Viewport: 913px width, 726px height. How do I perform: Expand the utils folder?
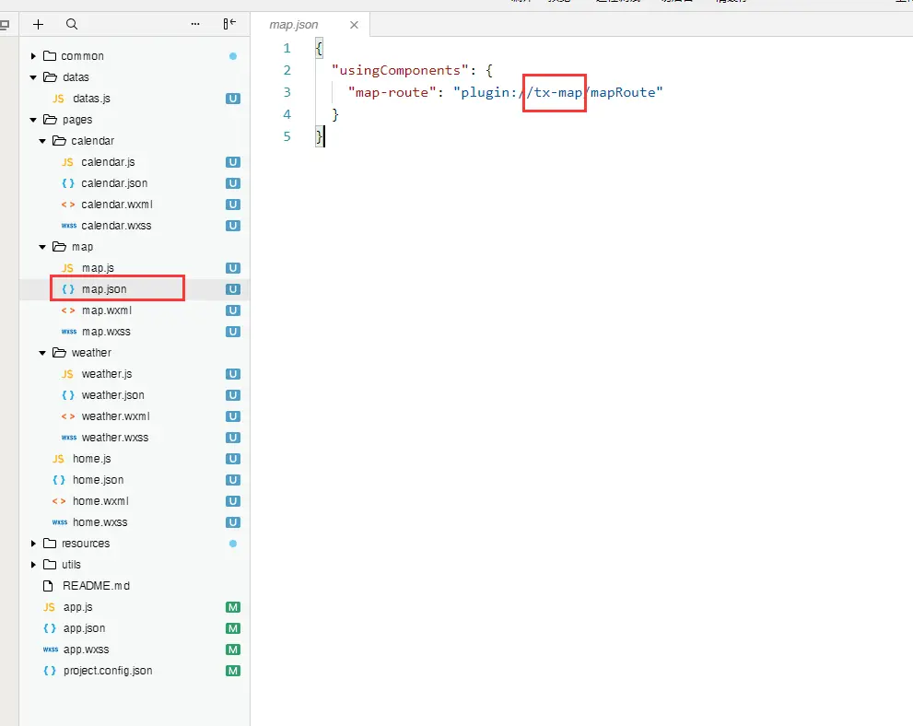point(33,564)
